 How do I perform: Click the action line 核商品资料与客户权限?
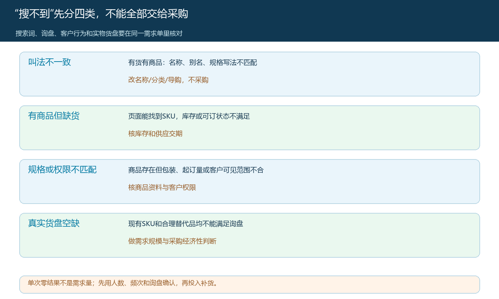(162, 188)
